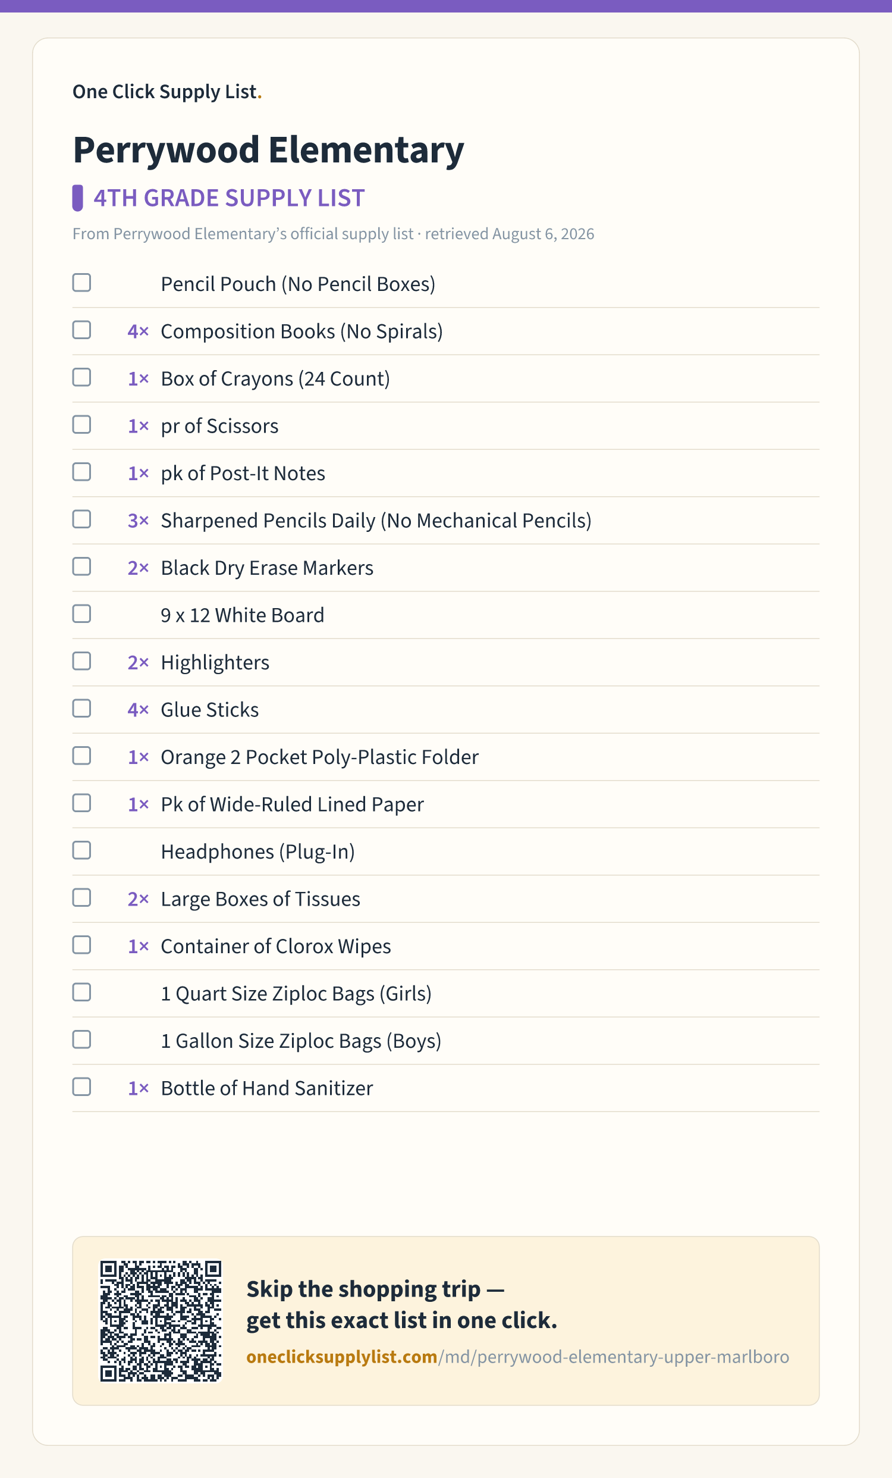Screen dimensions: 892x1478
Task: Check Headphones (Plug-In) checkbox
Action: (81, 851)
